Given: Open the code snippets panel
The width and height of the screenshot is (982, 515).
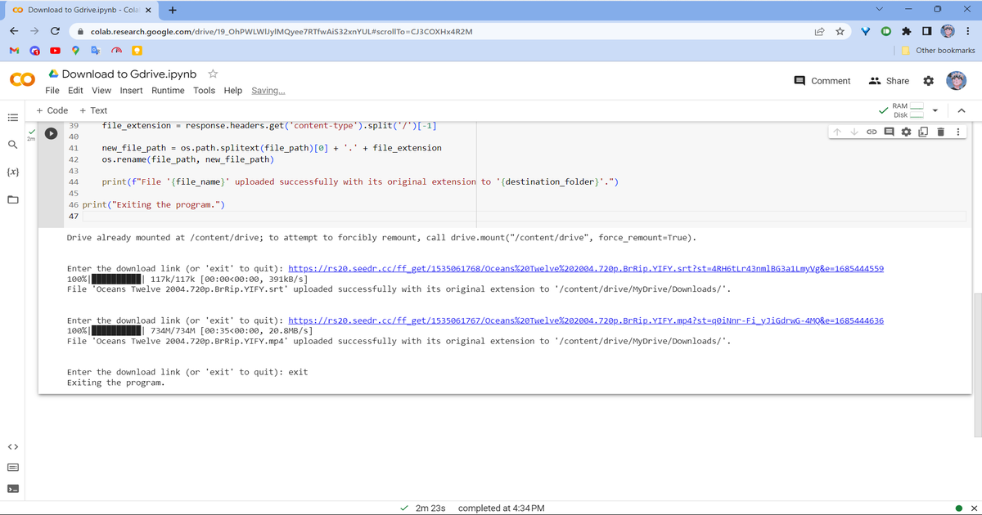Looking at the screenshot, I should click(x=15, y=446).
